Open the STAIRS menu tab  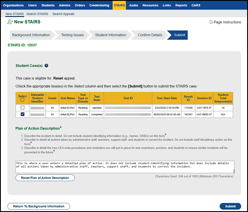point(119,6)
